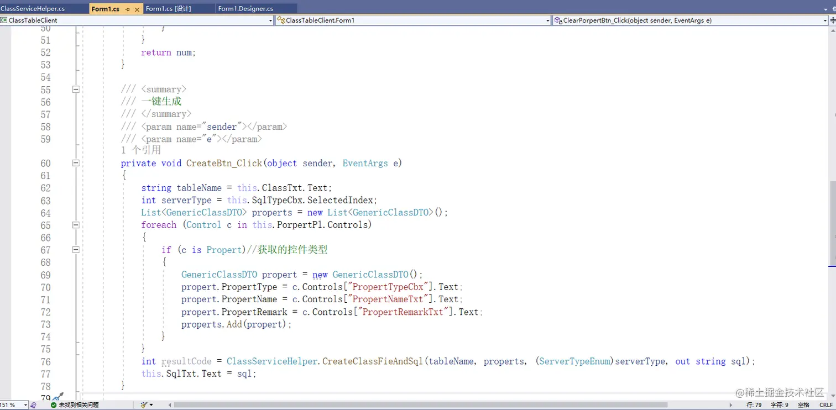Click the code cleanup broom icon
836x410 pixels.
[144, 405]
